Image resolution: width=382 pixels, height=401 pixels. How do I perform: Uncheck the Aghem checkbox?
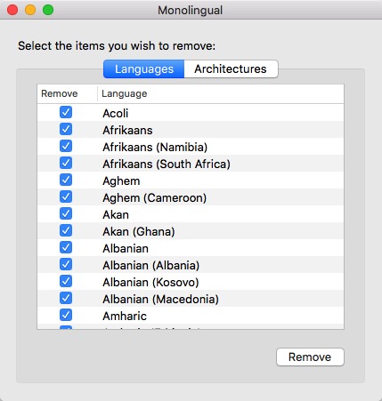[66, 180]
